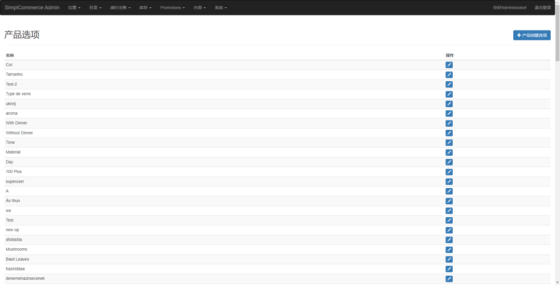This screenshot has width=560, height=285.
Task: Select the Cor name cell
Action: click(x=224, y=65)
